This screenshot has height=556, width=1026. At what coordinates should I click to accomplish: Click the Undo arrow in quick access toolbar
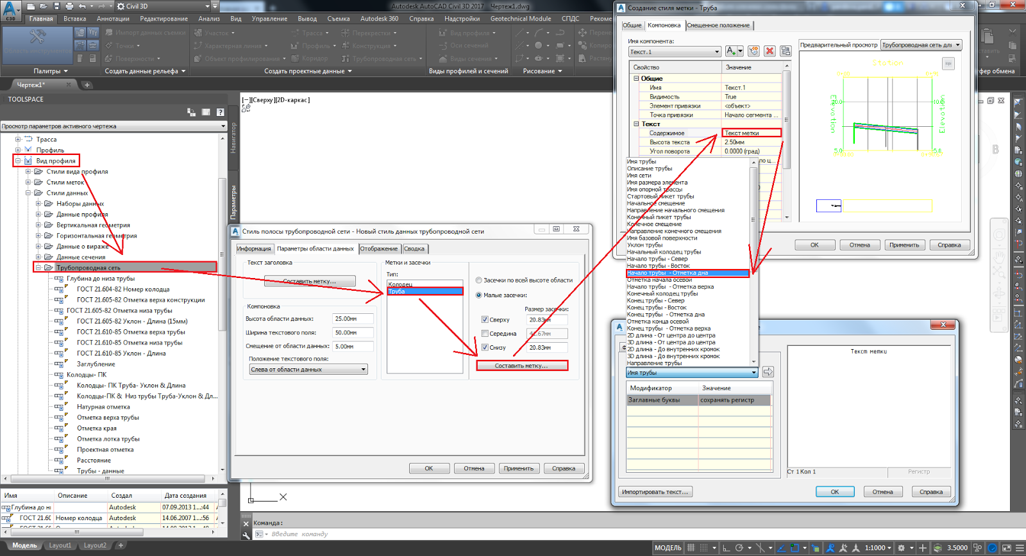coord(82,6)
